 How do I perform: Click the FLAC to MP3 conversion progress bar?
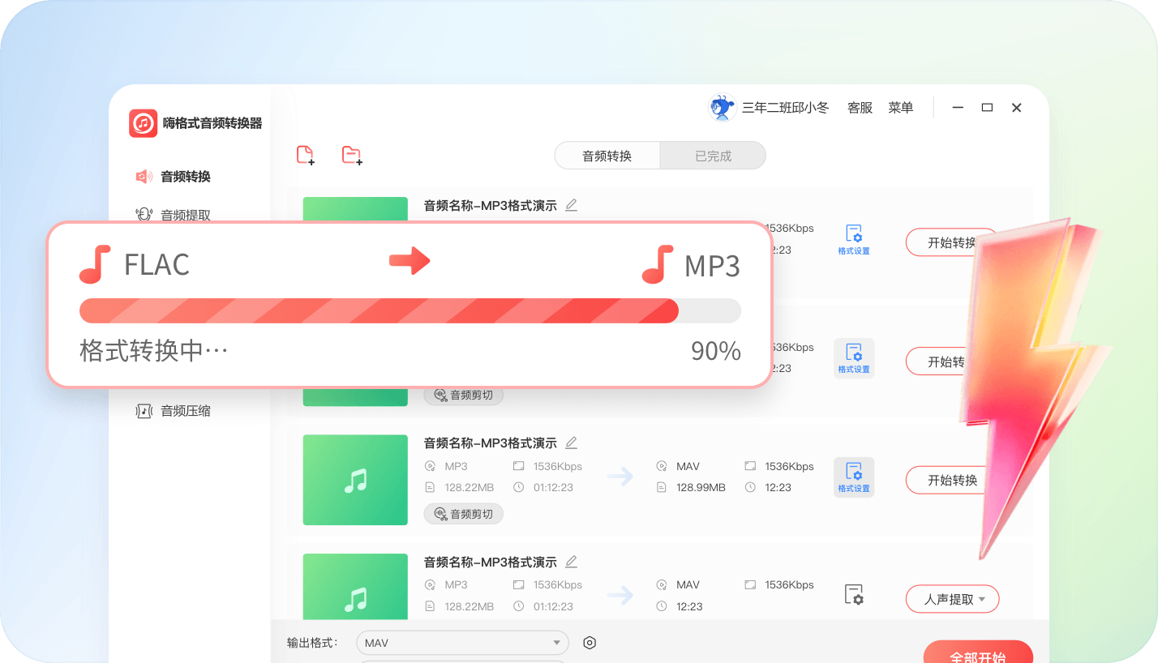(410, 310)
